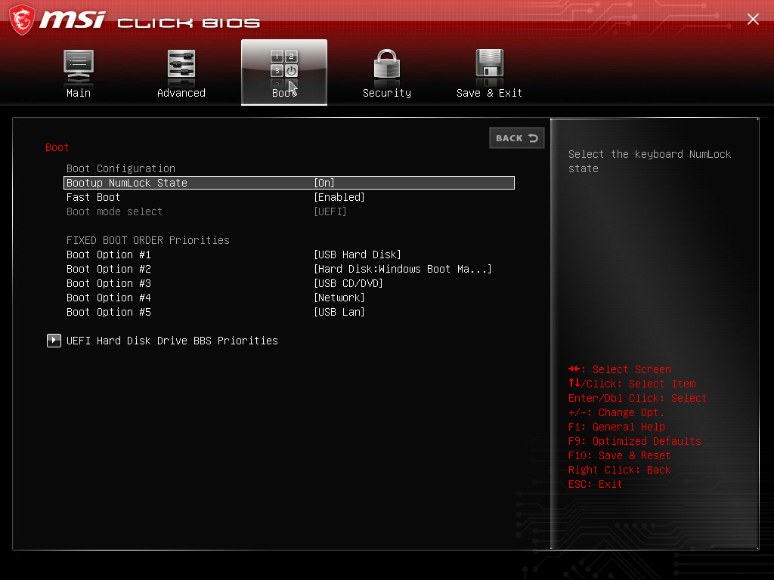
Task: Select the Bootup NumLock State row label
Action: [x=127, y=183]
